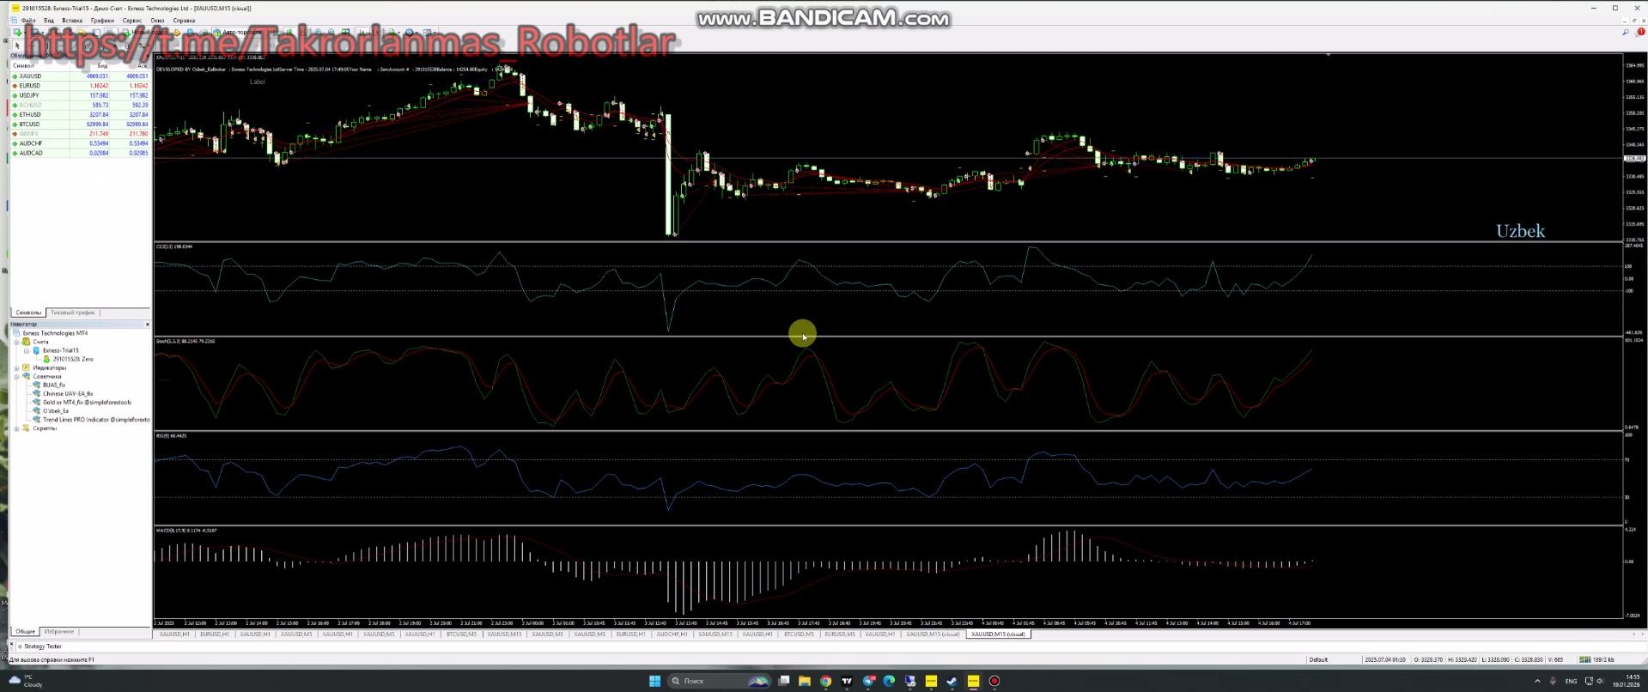This screenshot has width=1648, height=692.
Task: Click the search magnifier icon at top right
Action: pos(1626,33)
